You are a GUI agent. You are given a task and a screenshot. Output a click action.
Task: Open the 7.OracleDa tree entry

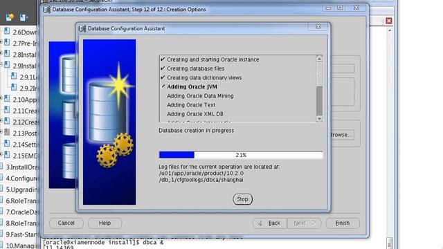click(21, 212)
